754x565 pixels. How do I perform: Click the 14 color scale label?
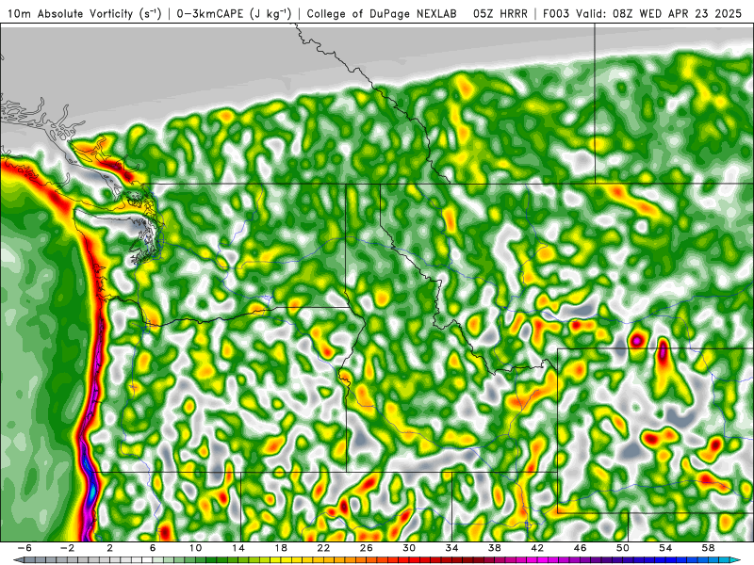click(x=238, y=548)
